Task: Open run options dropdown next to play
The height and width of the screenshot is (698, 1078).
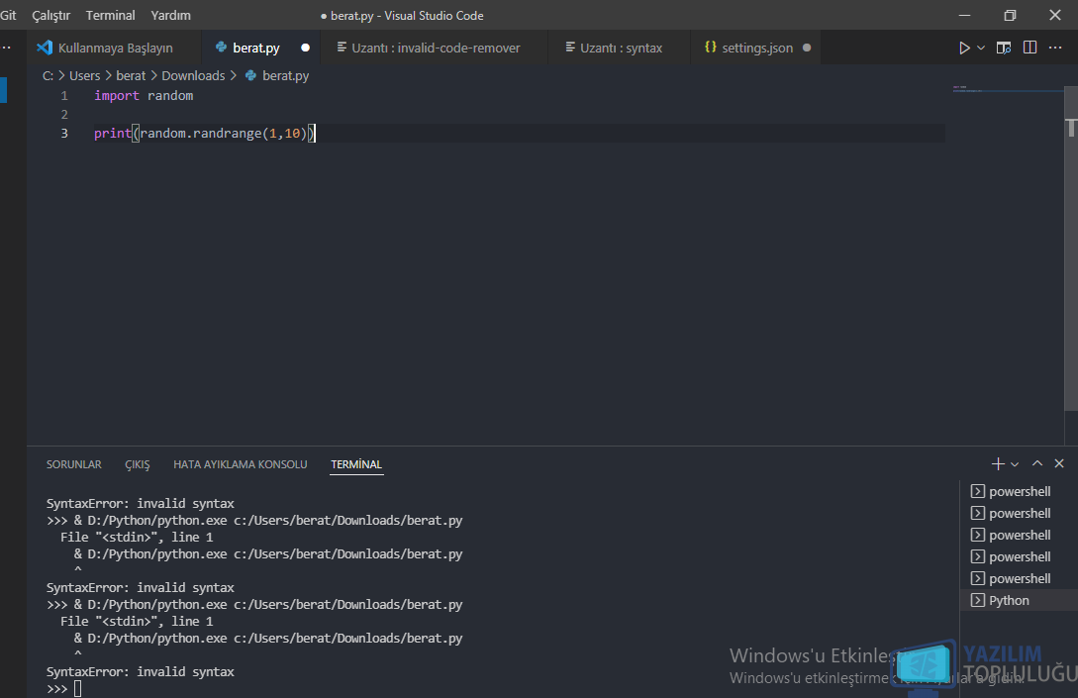Action: (981, 48)
